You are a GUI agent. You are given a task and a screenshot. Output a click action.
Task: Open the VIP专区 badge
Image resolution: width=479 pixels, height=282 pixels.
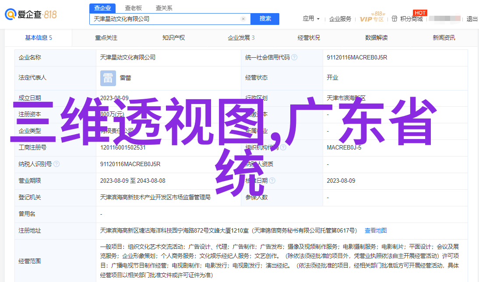(372, 17)
